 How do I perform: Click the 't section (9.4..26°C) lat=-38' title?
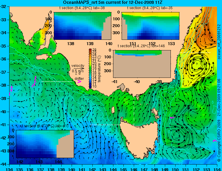(x=82, y=8)
